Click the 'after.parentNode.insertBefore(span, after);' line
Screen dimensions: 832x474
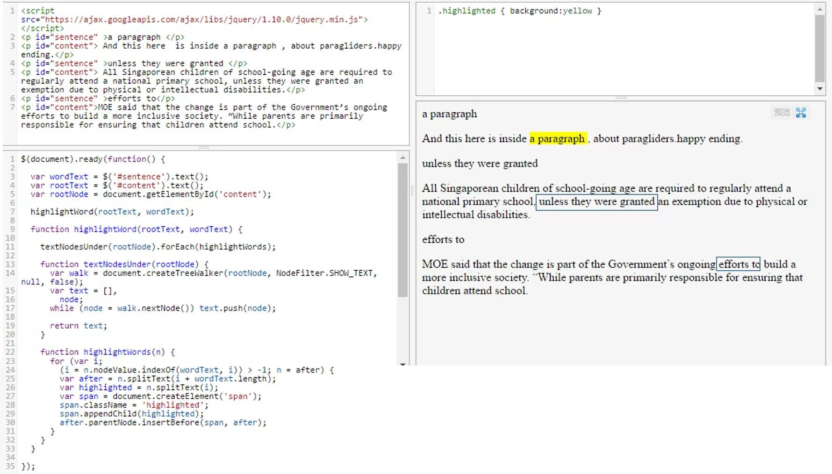[x=163, y=423]
